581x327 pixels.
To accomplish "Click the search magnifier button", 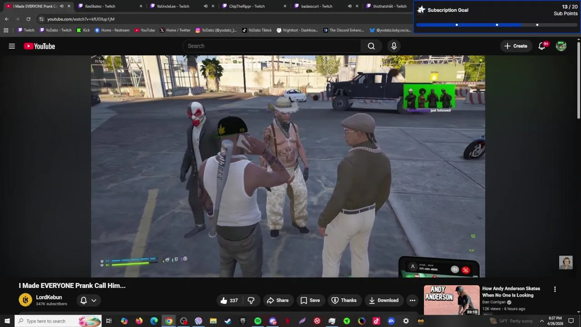I will coord(371,46).
